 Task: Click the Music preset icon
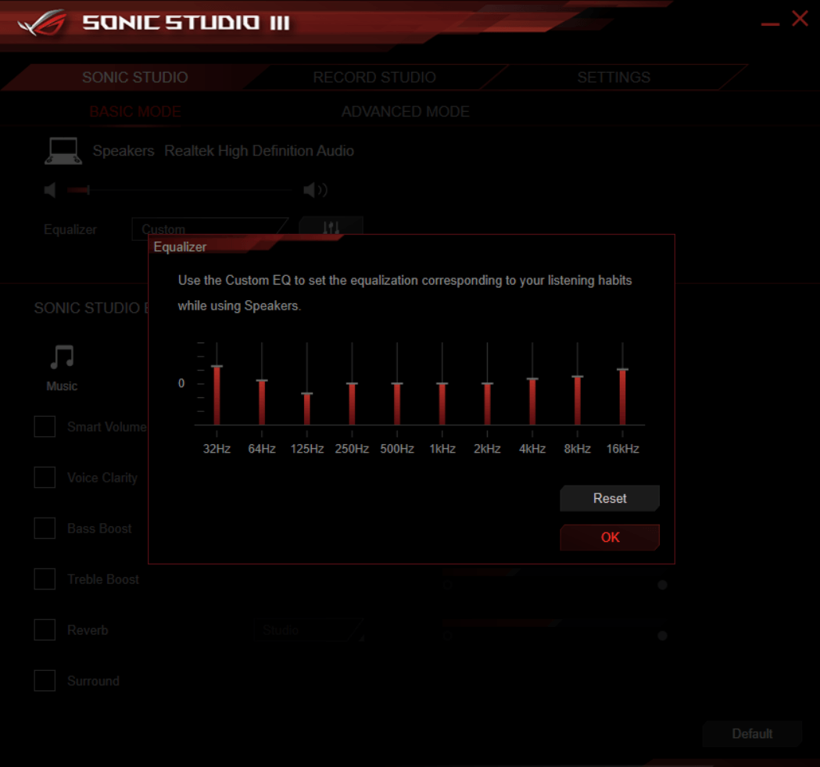62,357
